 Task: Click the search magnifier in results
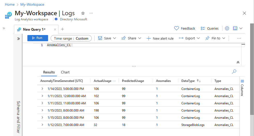coord(234,72)
